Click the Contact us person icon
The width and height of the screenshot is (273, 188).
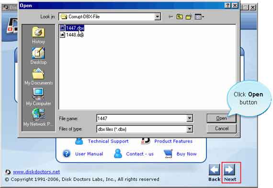118,153
